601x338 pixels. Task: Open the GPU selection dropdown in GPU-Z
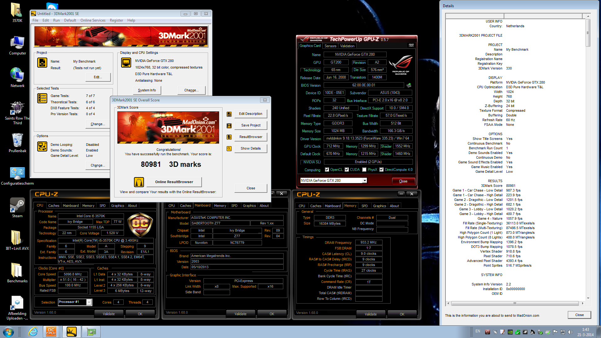pyautogui.click(x=365, y=181)
